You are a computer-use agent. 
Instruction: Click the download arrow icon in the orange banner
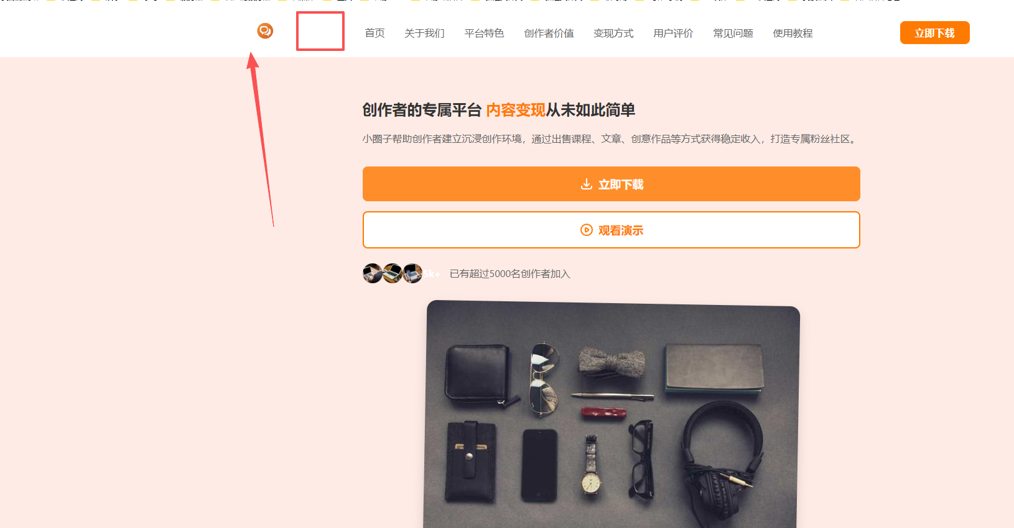click(x=586, y=184)
